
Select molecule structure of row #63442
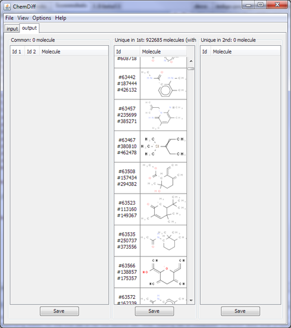coord(163,84)
